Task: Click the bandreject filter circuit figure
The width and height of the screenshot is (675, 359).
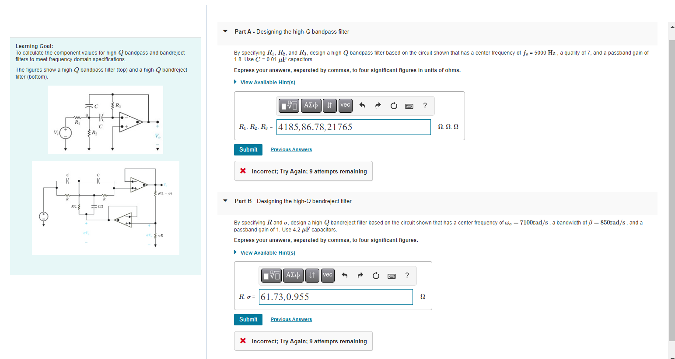Action: [x=105, y=208]
